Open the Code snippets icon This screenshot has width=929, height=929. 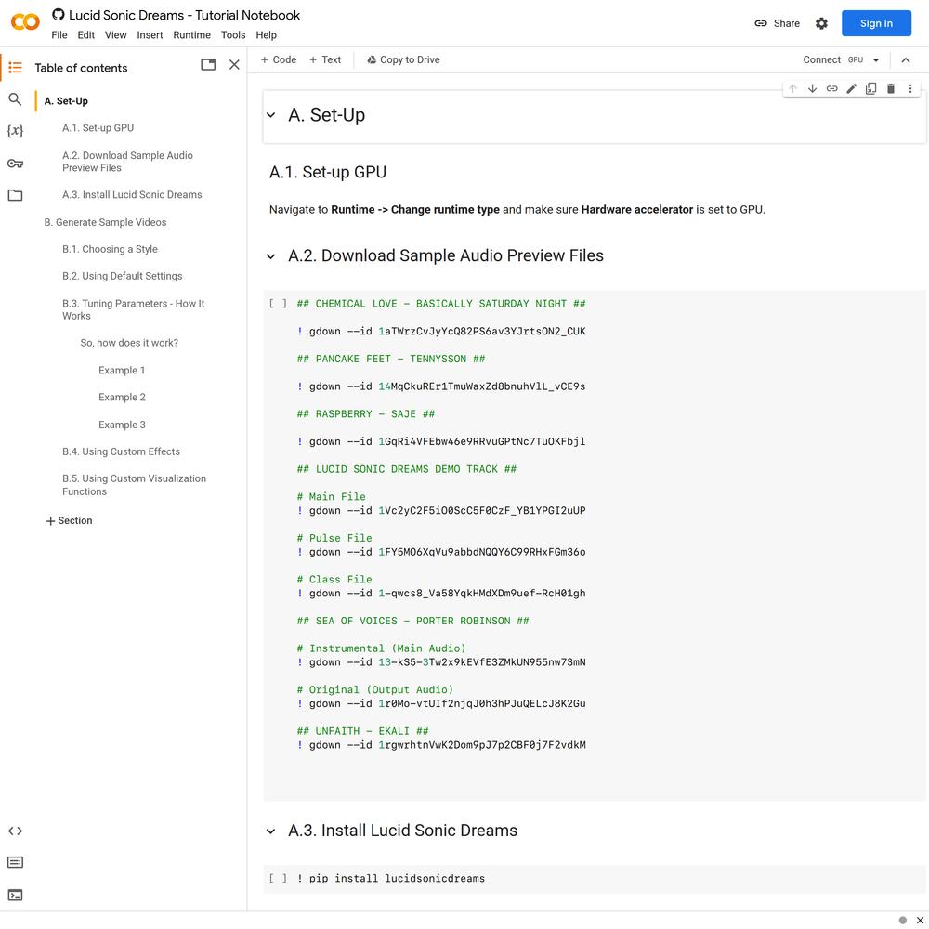click(16, 831)
